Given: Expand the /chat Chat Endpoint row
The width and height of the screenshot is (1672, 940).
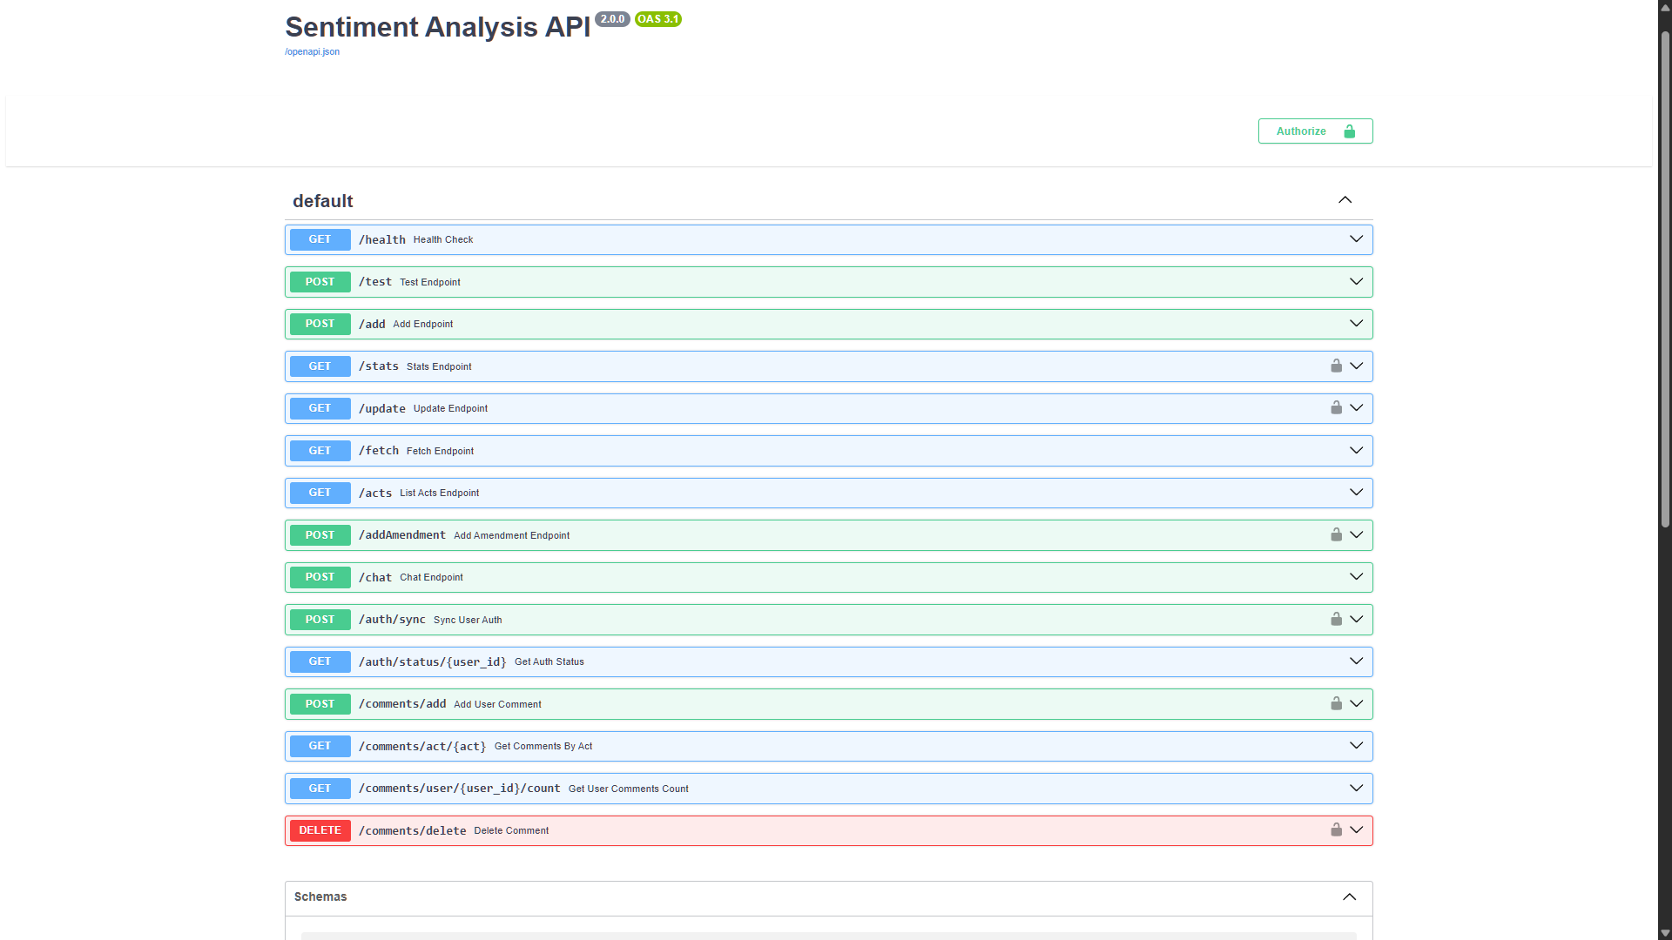Looking at the screenshot, I should tap(1355, 576).
